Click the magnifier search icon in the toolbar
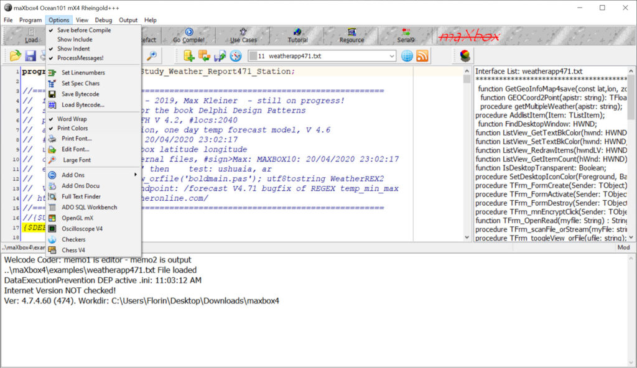This screenshot has height=368, width=637. coord(152,56)
